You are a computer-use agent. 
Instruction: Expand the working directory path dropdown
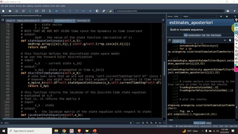(x=223, y=11)
